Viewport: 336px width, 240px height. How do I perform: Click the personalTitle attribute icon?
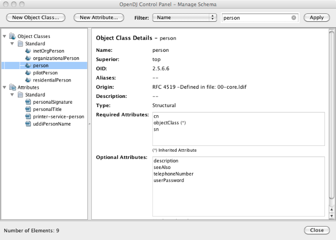click(28, 109)
